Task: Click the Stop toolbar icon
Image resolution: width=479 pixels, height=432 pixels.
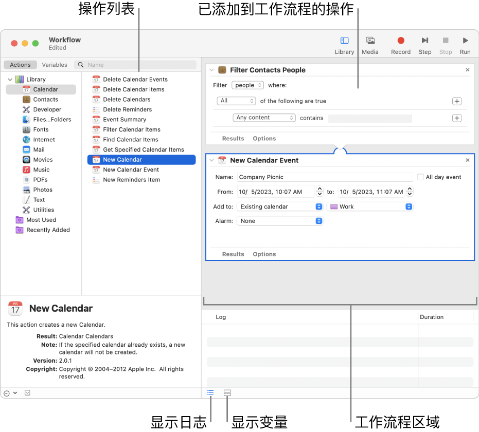Action: pyautogui.click(x=446, y=41)
